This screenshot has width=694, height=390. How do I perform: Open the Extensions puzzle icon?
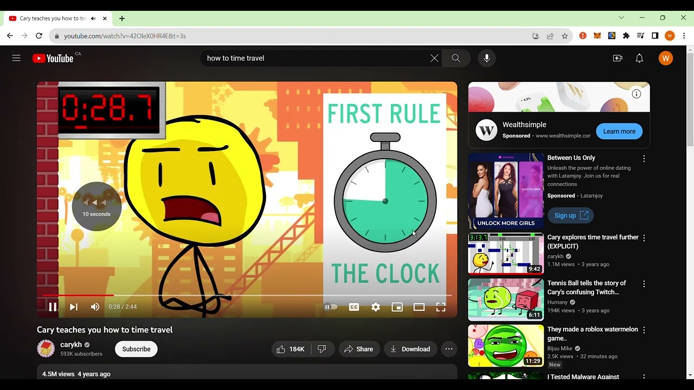click(x=626, y=36)
